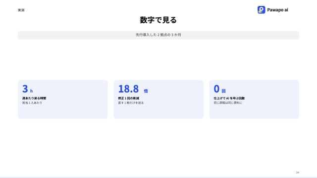Click the blue progress strip at slide bottom
This screenshot has width=317, height=178.
(x=158, y=178)
